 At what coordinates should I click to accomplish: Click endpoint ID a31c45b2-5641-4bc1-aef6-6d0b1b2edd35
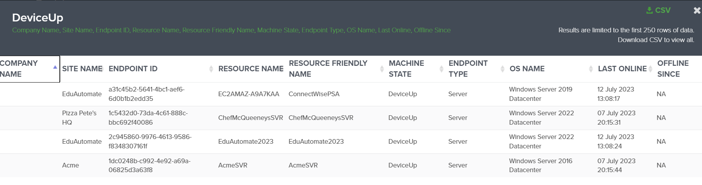click(x=146, y=94)
